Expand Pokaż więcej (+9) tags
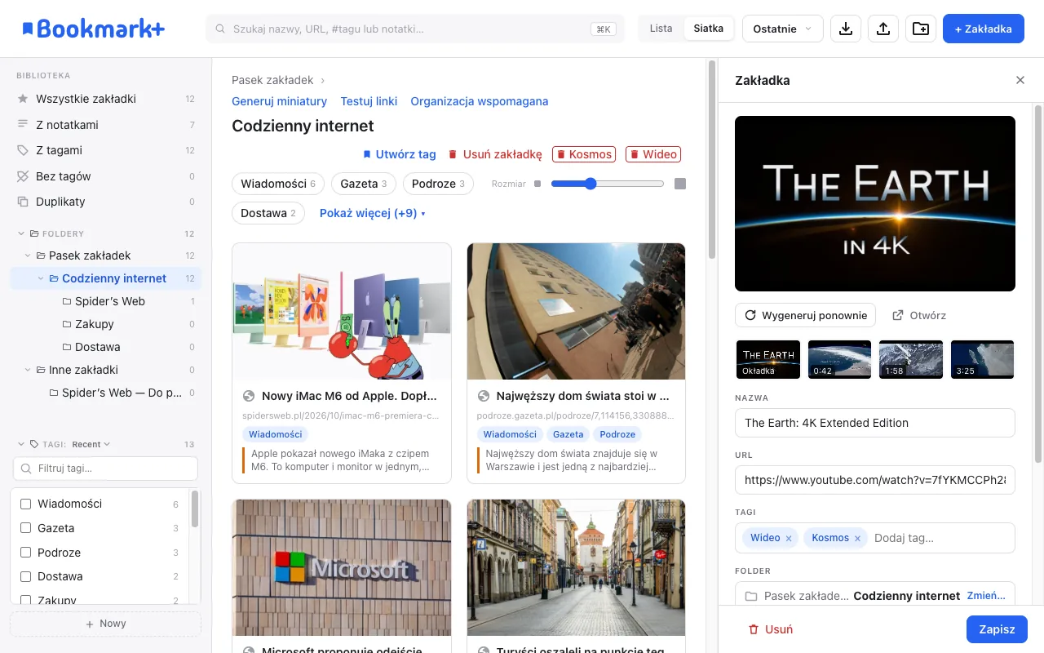This screenshot has height=653, width=1044. click(373, 213)
